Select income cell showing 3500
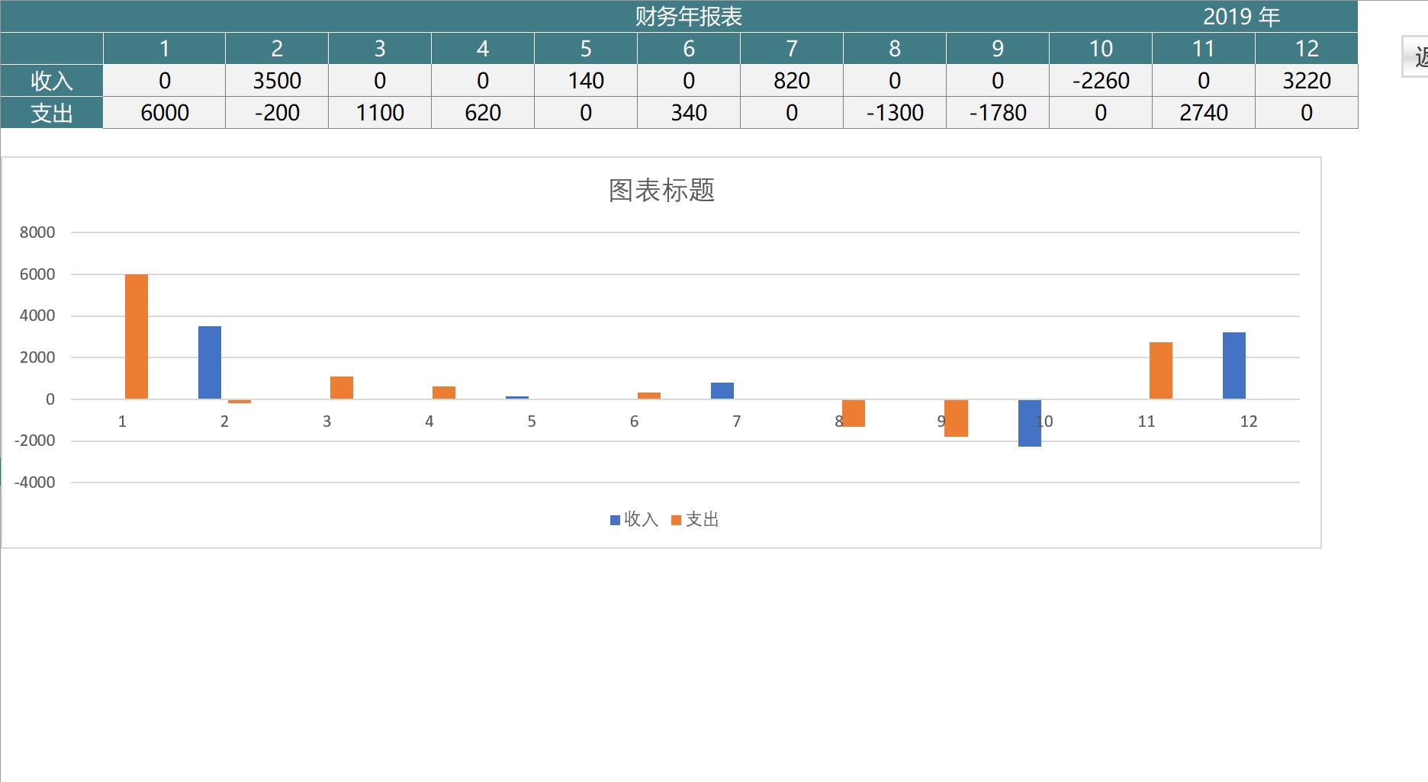The width and height of the screenshot is (1428, 782). tap(277, 80)
